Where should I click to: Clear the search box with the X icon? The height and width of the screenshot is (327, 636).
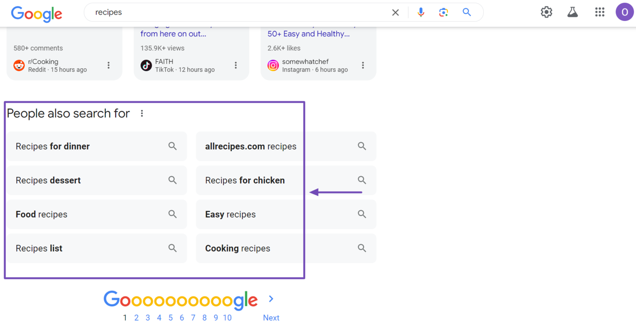tap(395, 13)
